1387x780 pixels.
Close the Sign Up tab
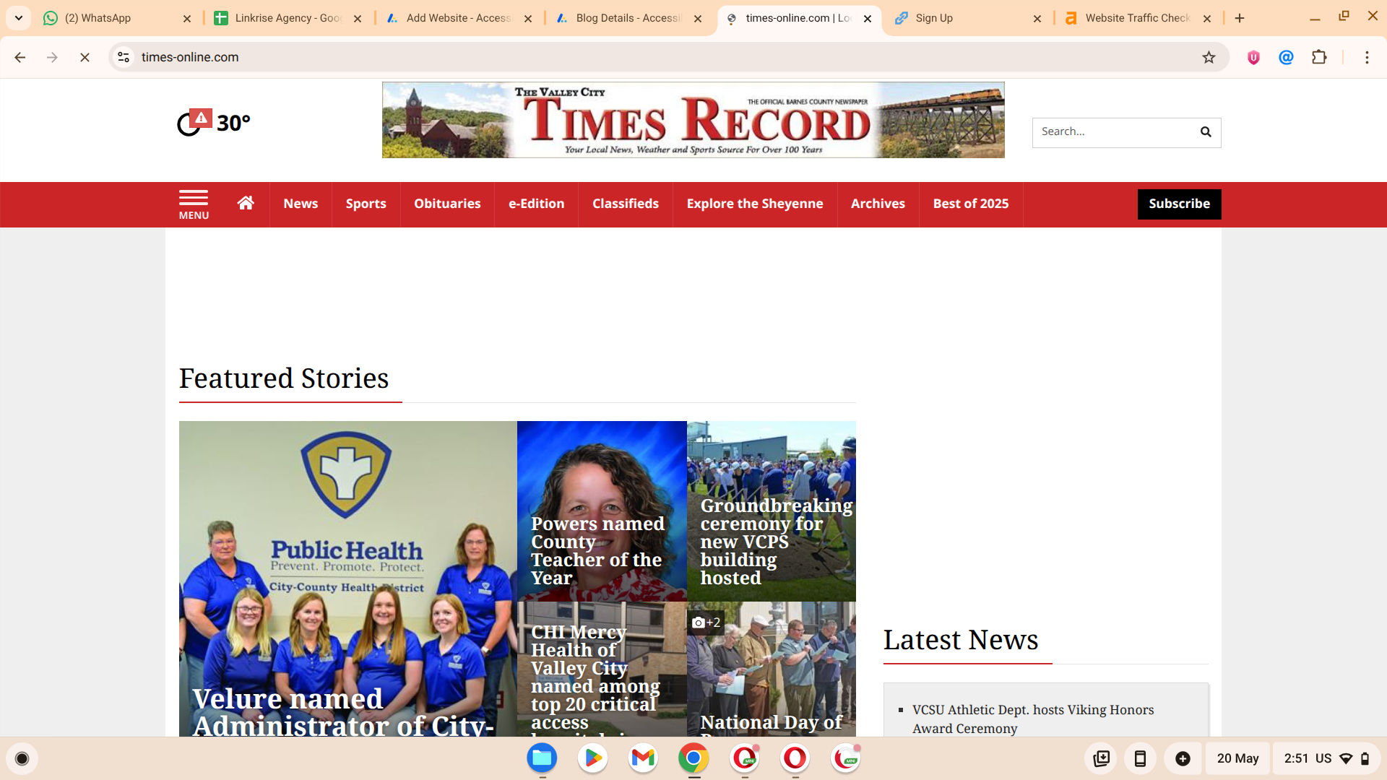tap(1037, 19)
